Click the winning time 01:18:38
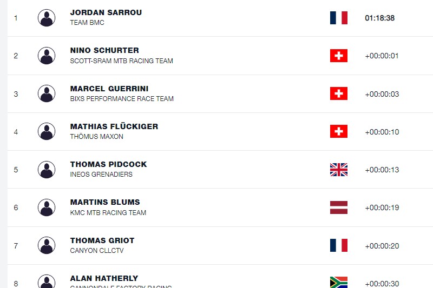Screen dimensions: 433x288 (x=380, y=18)
